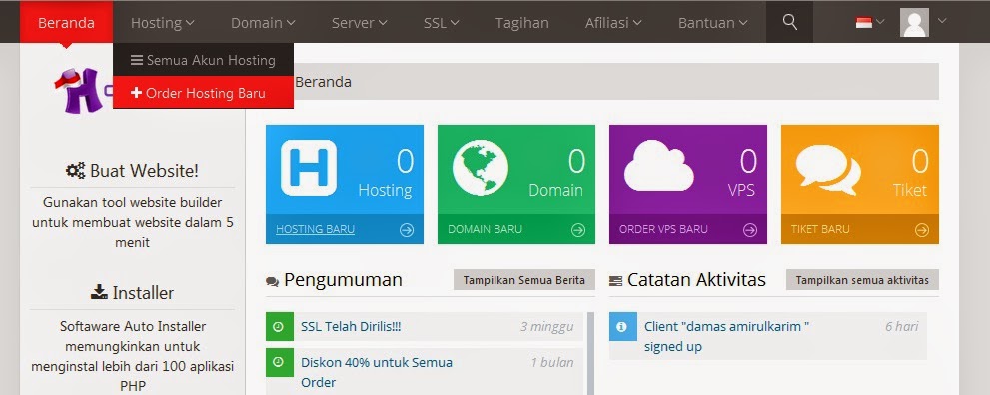This screenshot has width=990, height=395.
Task: Select Order Hosting Baru menu entry
Action: (x=204, y=93)
